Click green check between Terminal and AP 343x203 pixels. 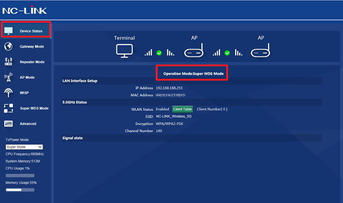(x=159, y=53)
